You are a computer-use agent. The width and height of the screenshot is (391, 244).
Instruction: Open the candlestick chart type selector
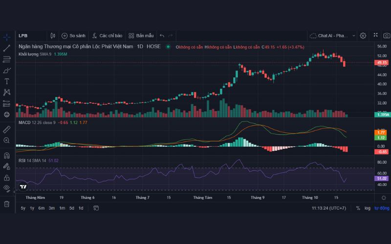click(53, 36)
